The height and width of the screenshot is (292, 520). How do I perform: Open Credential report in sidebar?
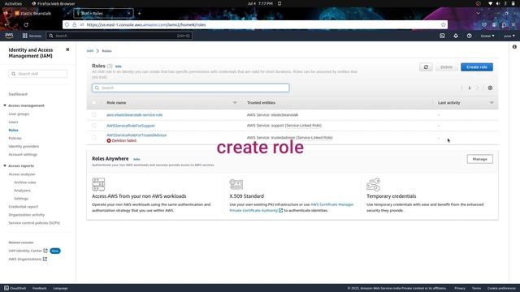[x=24, y=207]
